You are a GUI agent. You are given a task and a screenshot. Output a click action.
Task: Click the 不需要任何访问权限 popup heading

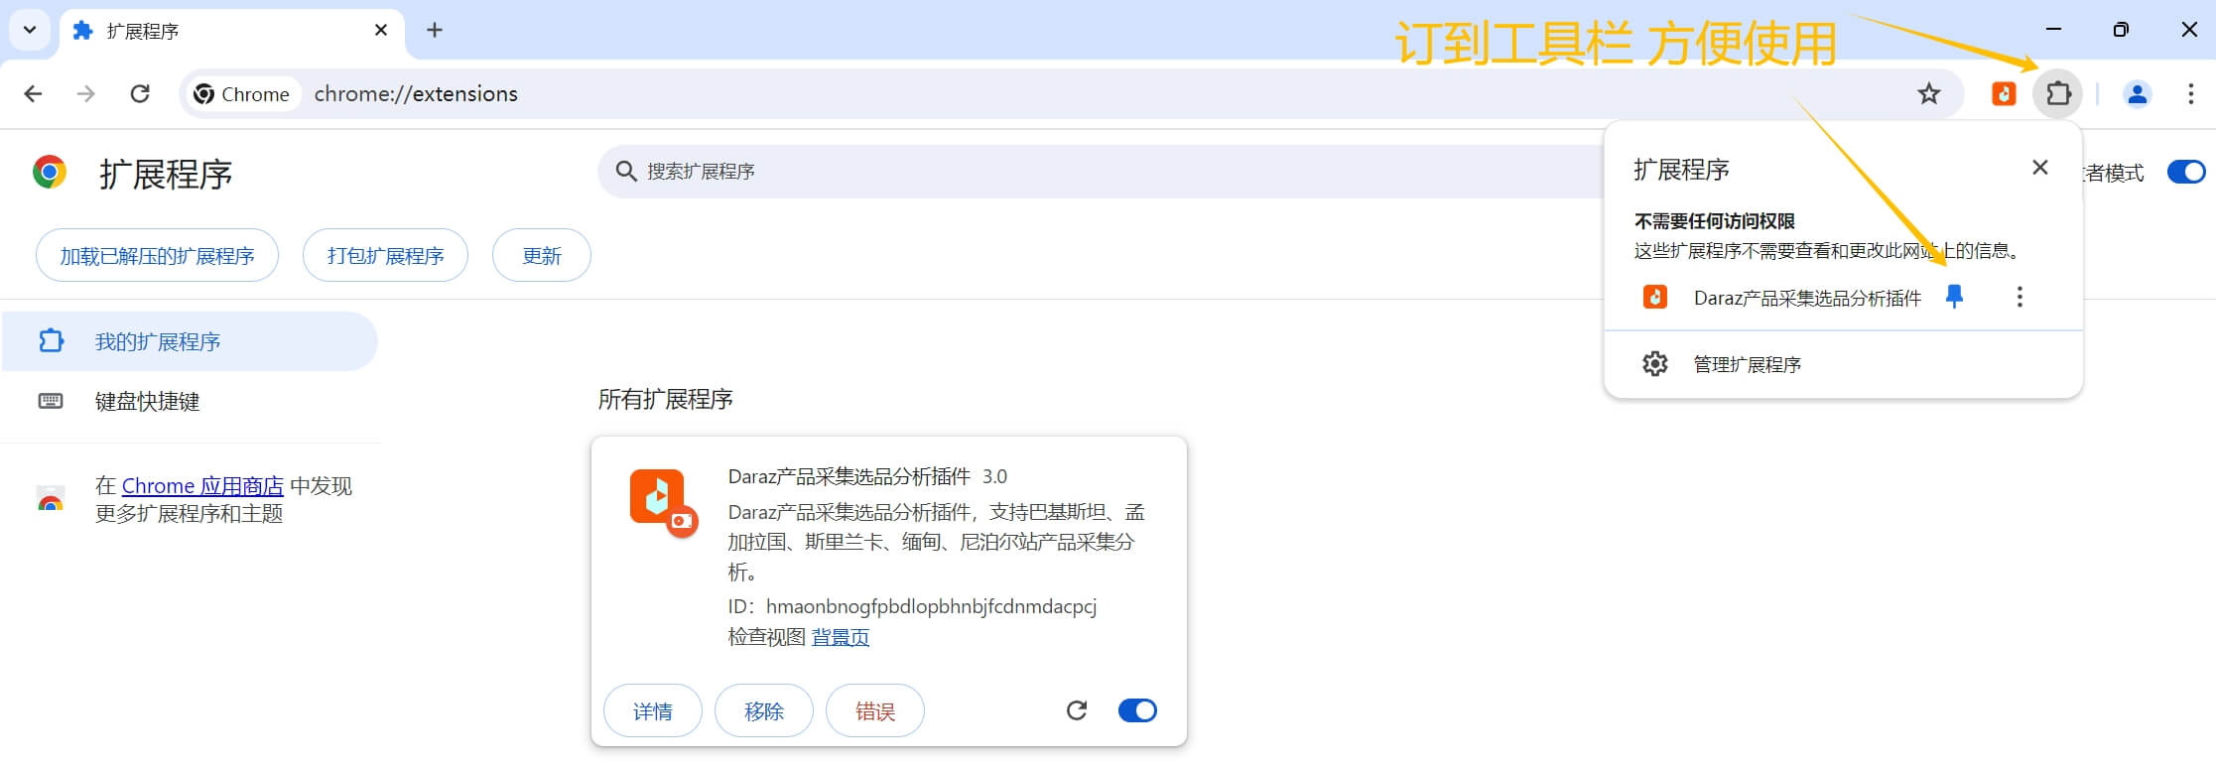pyautogui.click(x=1714, y=220)
